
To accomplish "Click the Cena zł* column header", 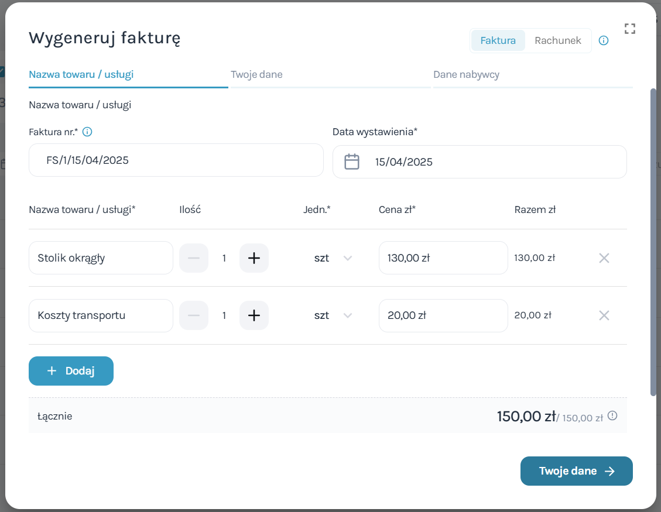I will (x=397, y=209).
